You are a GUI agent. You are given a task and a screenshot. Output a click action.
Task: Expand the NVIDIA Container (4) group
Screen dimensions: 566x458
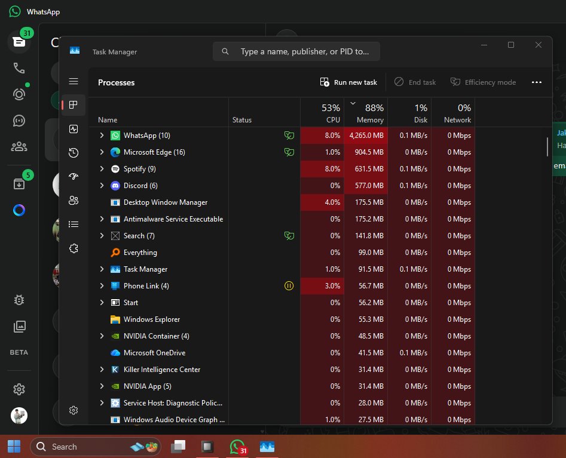102,336
